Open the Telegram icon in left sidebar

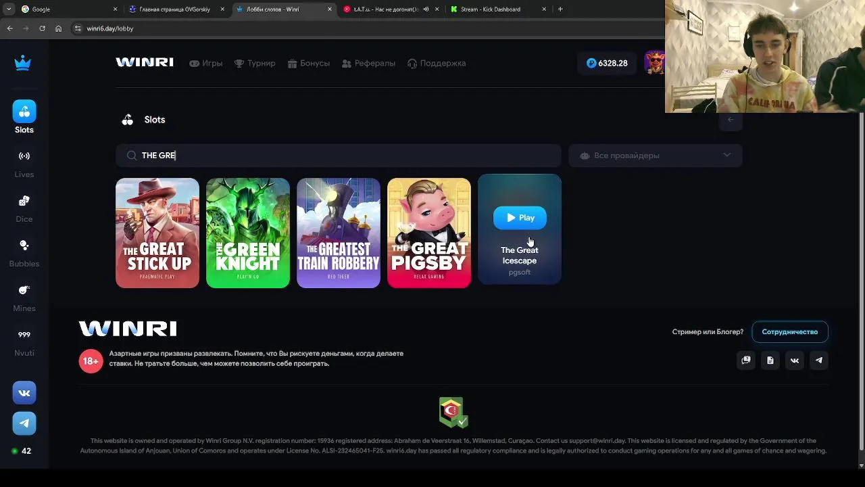coord(24,423)
